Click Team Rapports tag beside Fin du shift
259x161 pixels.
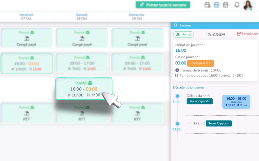[x=219, y=124]
